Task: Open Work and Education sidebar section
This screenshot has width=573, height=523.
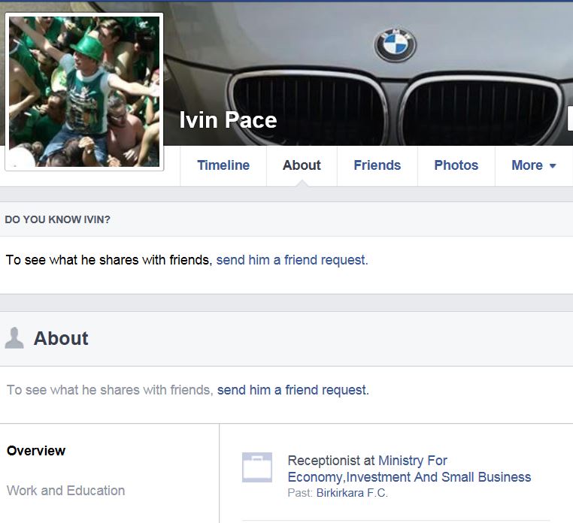Action: 65,491
